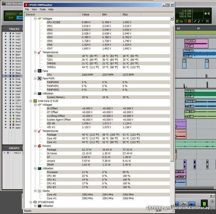The image size is (216, 214).
Task: Click the voltage icon beside top Voltages
Action: pyautogui.click(x=39, y=18)
